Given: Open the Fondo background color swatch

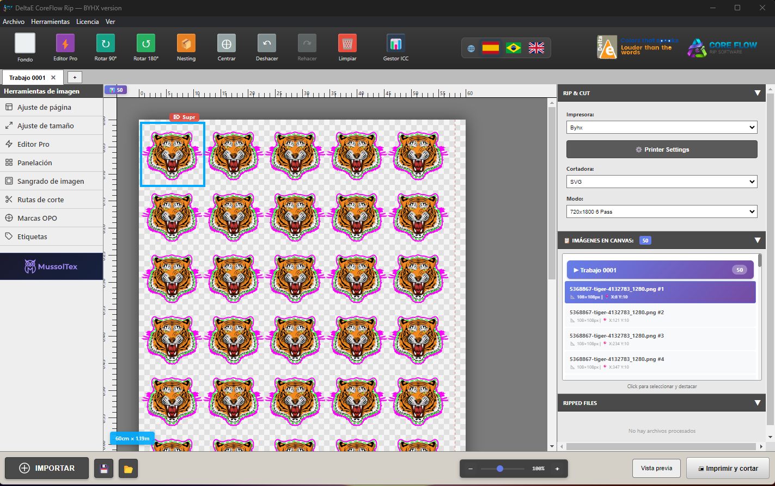Looking at the screenshot, I should pyautogui.click(x=25, y=43).
